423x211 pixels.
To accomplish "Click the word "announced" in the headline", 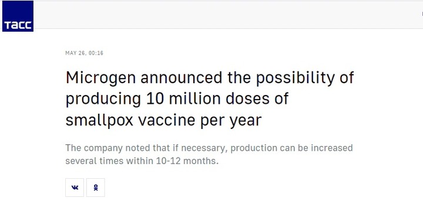I will click(182, 78).
